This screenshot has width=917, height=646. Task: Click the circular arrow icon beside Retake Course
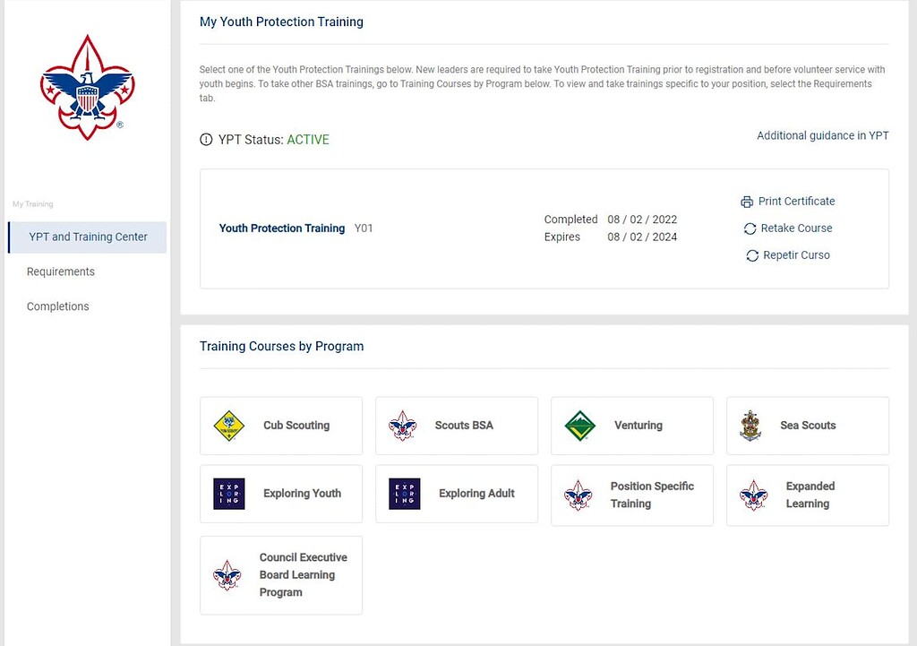(750, 228)
